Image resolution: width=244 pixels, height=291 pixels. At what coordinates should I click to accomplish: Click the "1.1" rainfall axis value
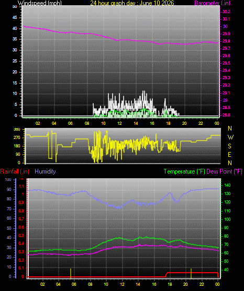tap(21, 186)
